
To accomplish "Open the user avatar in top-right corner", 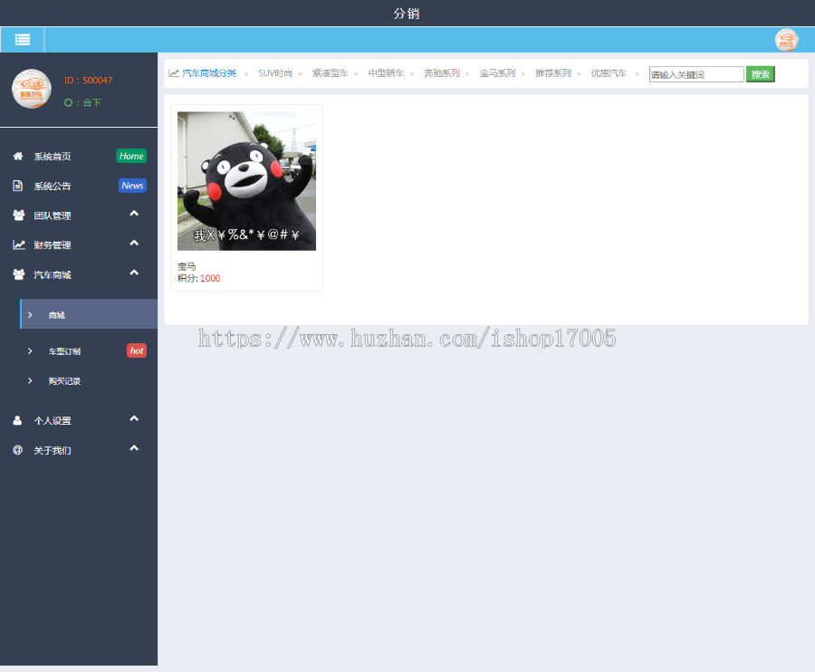I will point(786,40).
